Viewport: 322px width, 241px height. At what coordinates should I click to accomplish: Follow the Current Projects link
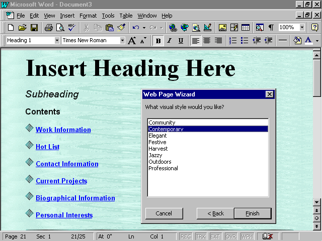tap(61, 181)
